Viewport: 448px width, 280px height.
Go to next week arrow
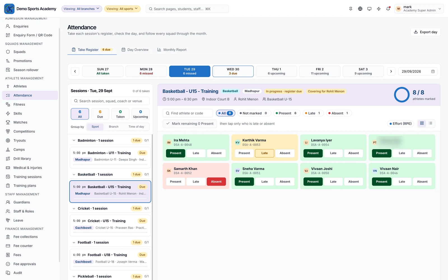[x=391, y=71]
